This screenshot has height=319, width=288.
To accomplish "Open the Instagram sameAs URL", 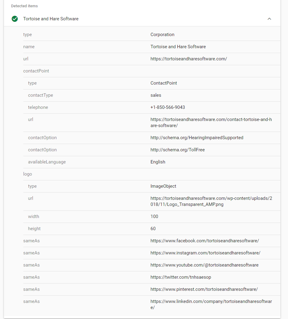I will coord(205,253).
